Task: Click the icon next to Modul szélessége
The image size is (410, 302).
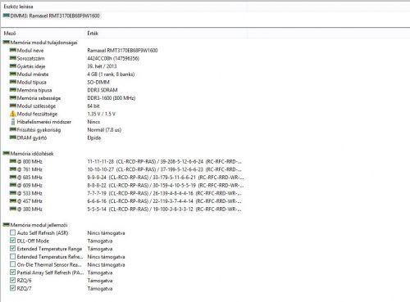Action: click(x=13, y=106)
